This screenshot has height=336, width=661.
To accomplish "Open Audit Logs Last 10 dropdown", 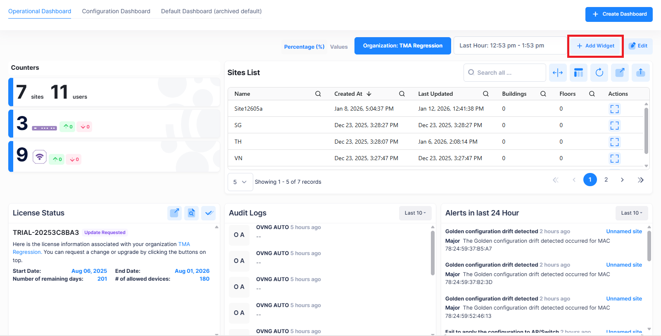I will click(x=415, y=213).
